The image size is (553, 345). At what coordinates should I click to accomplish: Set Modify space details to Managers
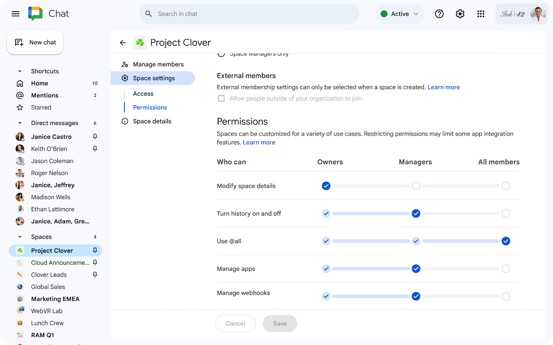[x=416, y=186]
